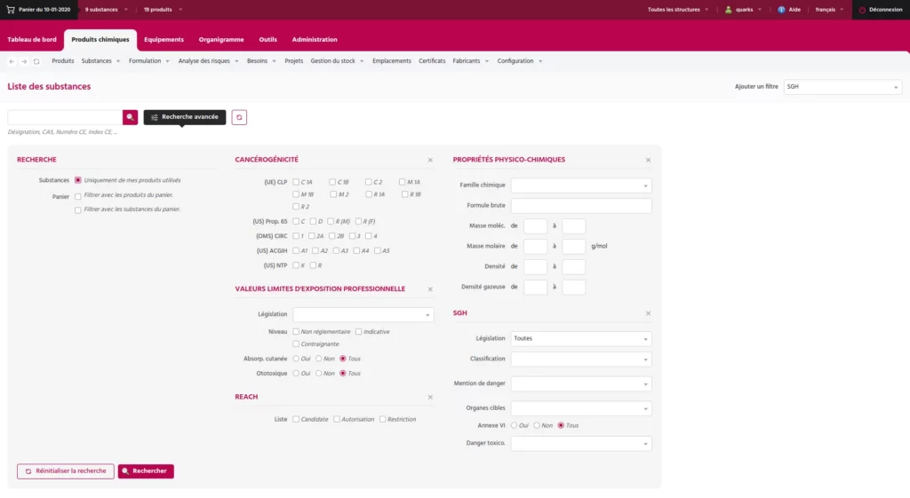
Task: Remove the SGH filter section
Action: click(x=648, y=313)
